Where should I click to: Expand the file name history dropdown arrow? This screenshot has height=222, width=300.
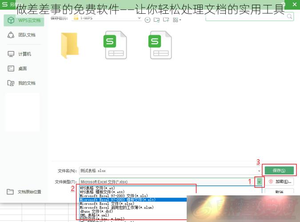coord(259,171)
